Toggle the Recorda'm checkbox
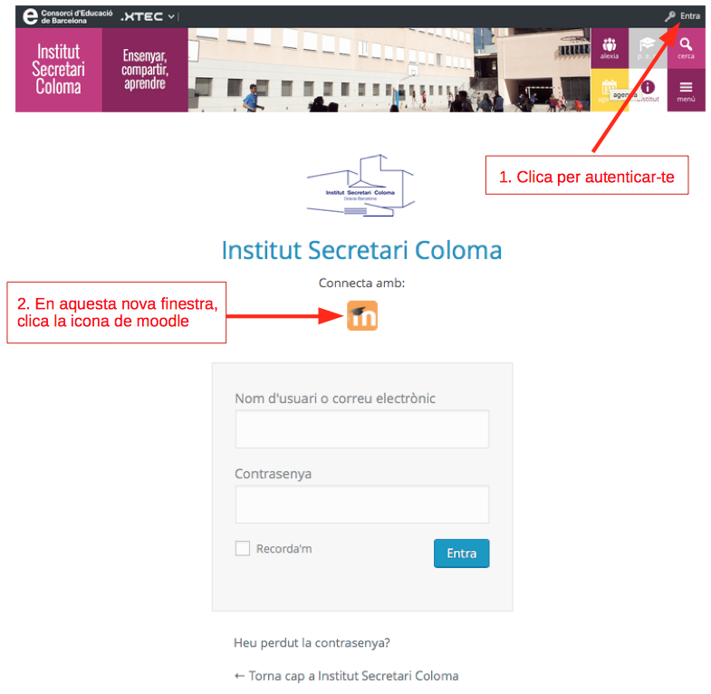711x694 pixels. coord(243,548)
